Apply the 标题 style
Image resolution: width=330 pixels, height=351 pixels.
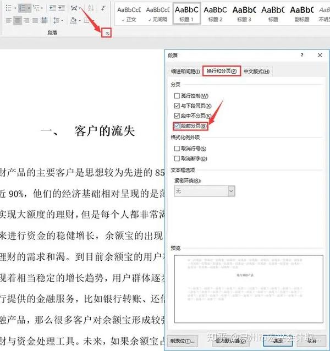(273, 14)
